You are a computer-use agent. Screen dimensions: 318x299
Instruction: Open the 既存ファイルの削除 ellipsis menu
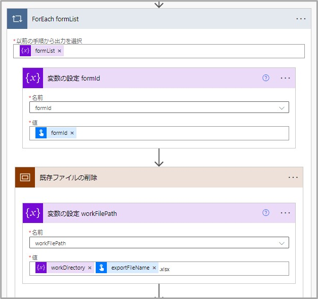click(293, 177)
